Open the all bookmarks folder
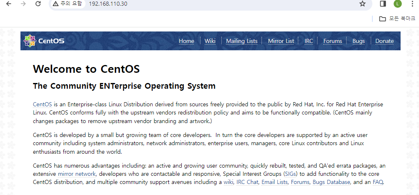Screen dimensions: 419x195 pyautogui.click(x=397, y=18)
